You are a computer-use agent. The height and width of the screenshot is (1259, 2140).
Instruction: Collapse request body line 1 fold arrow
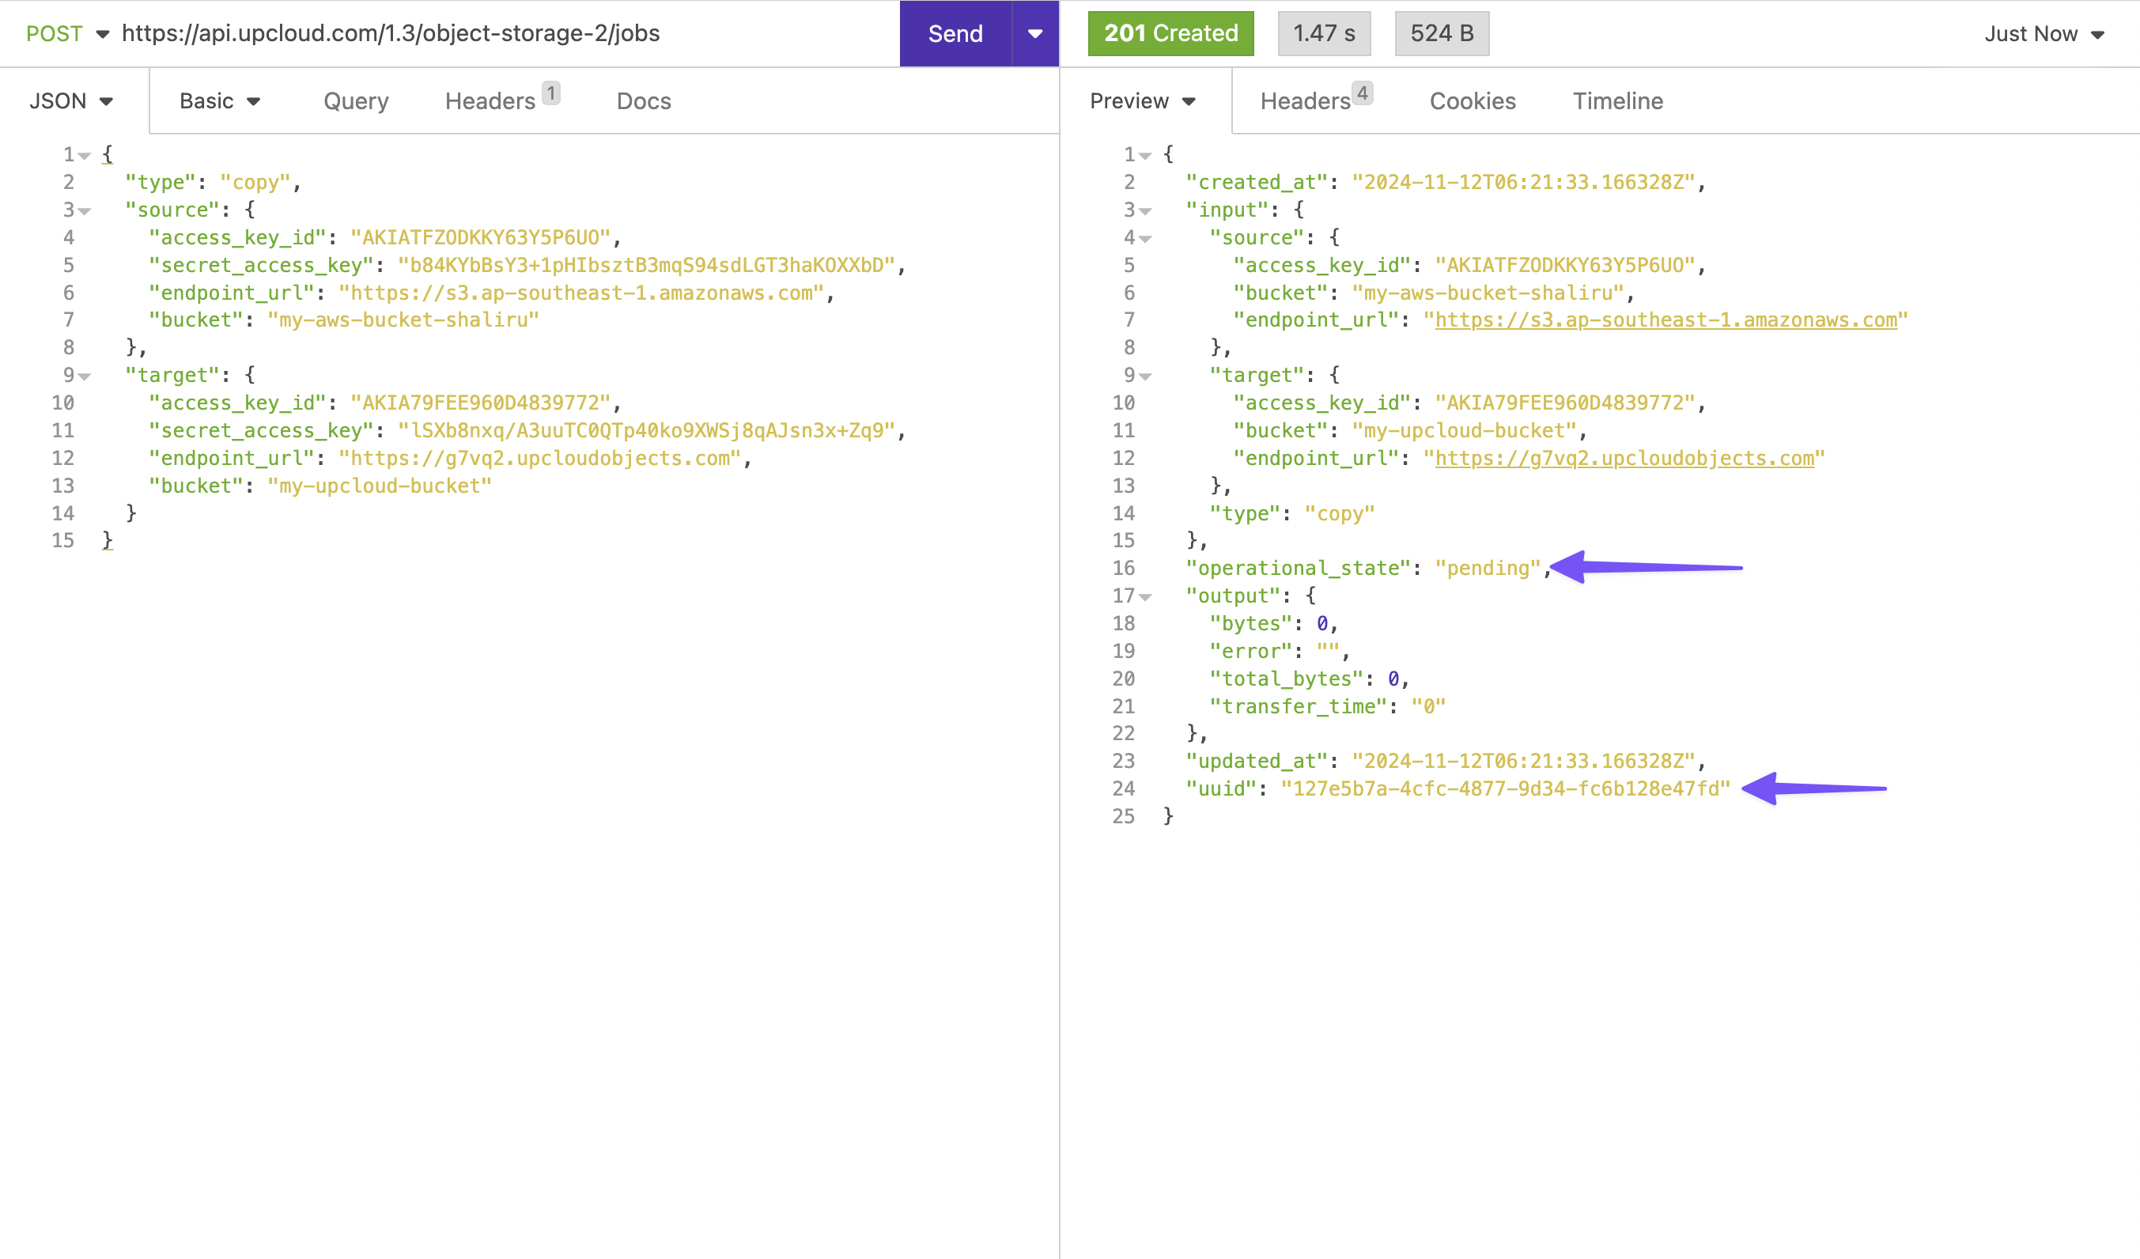coord(84,155)
